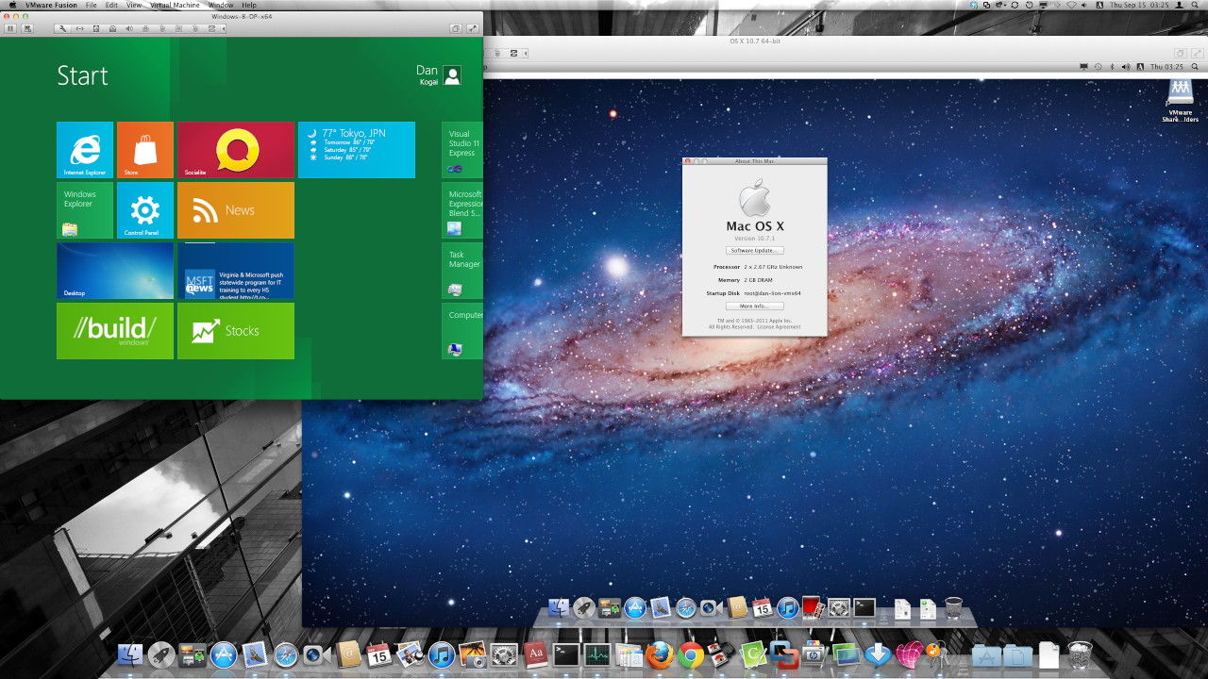This screenshot has width=1208, height=679.
Task: Launch the Control Panel tile
Action: pyautogui.click(x=144, y=209)
